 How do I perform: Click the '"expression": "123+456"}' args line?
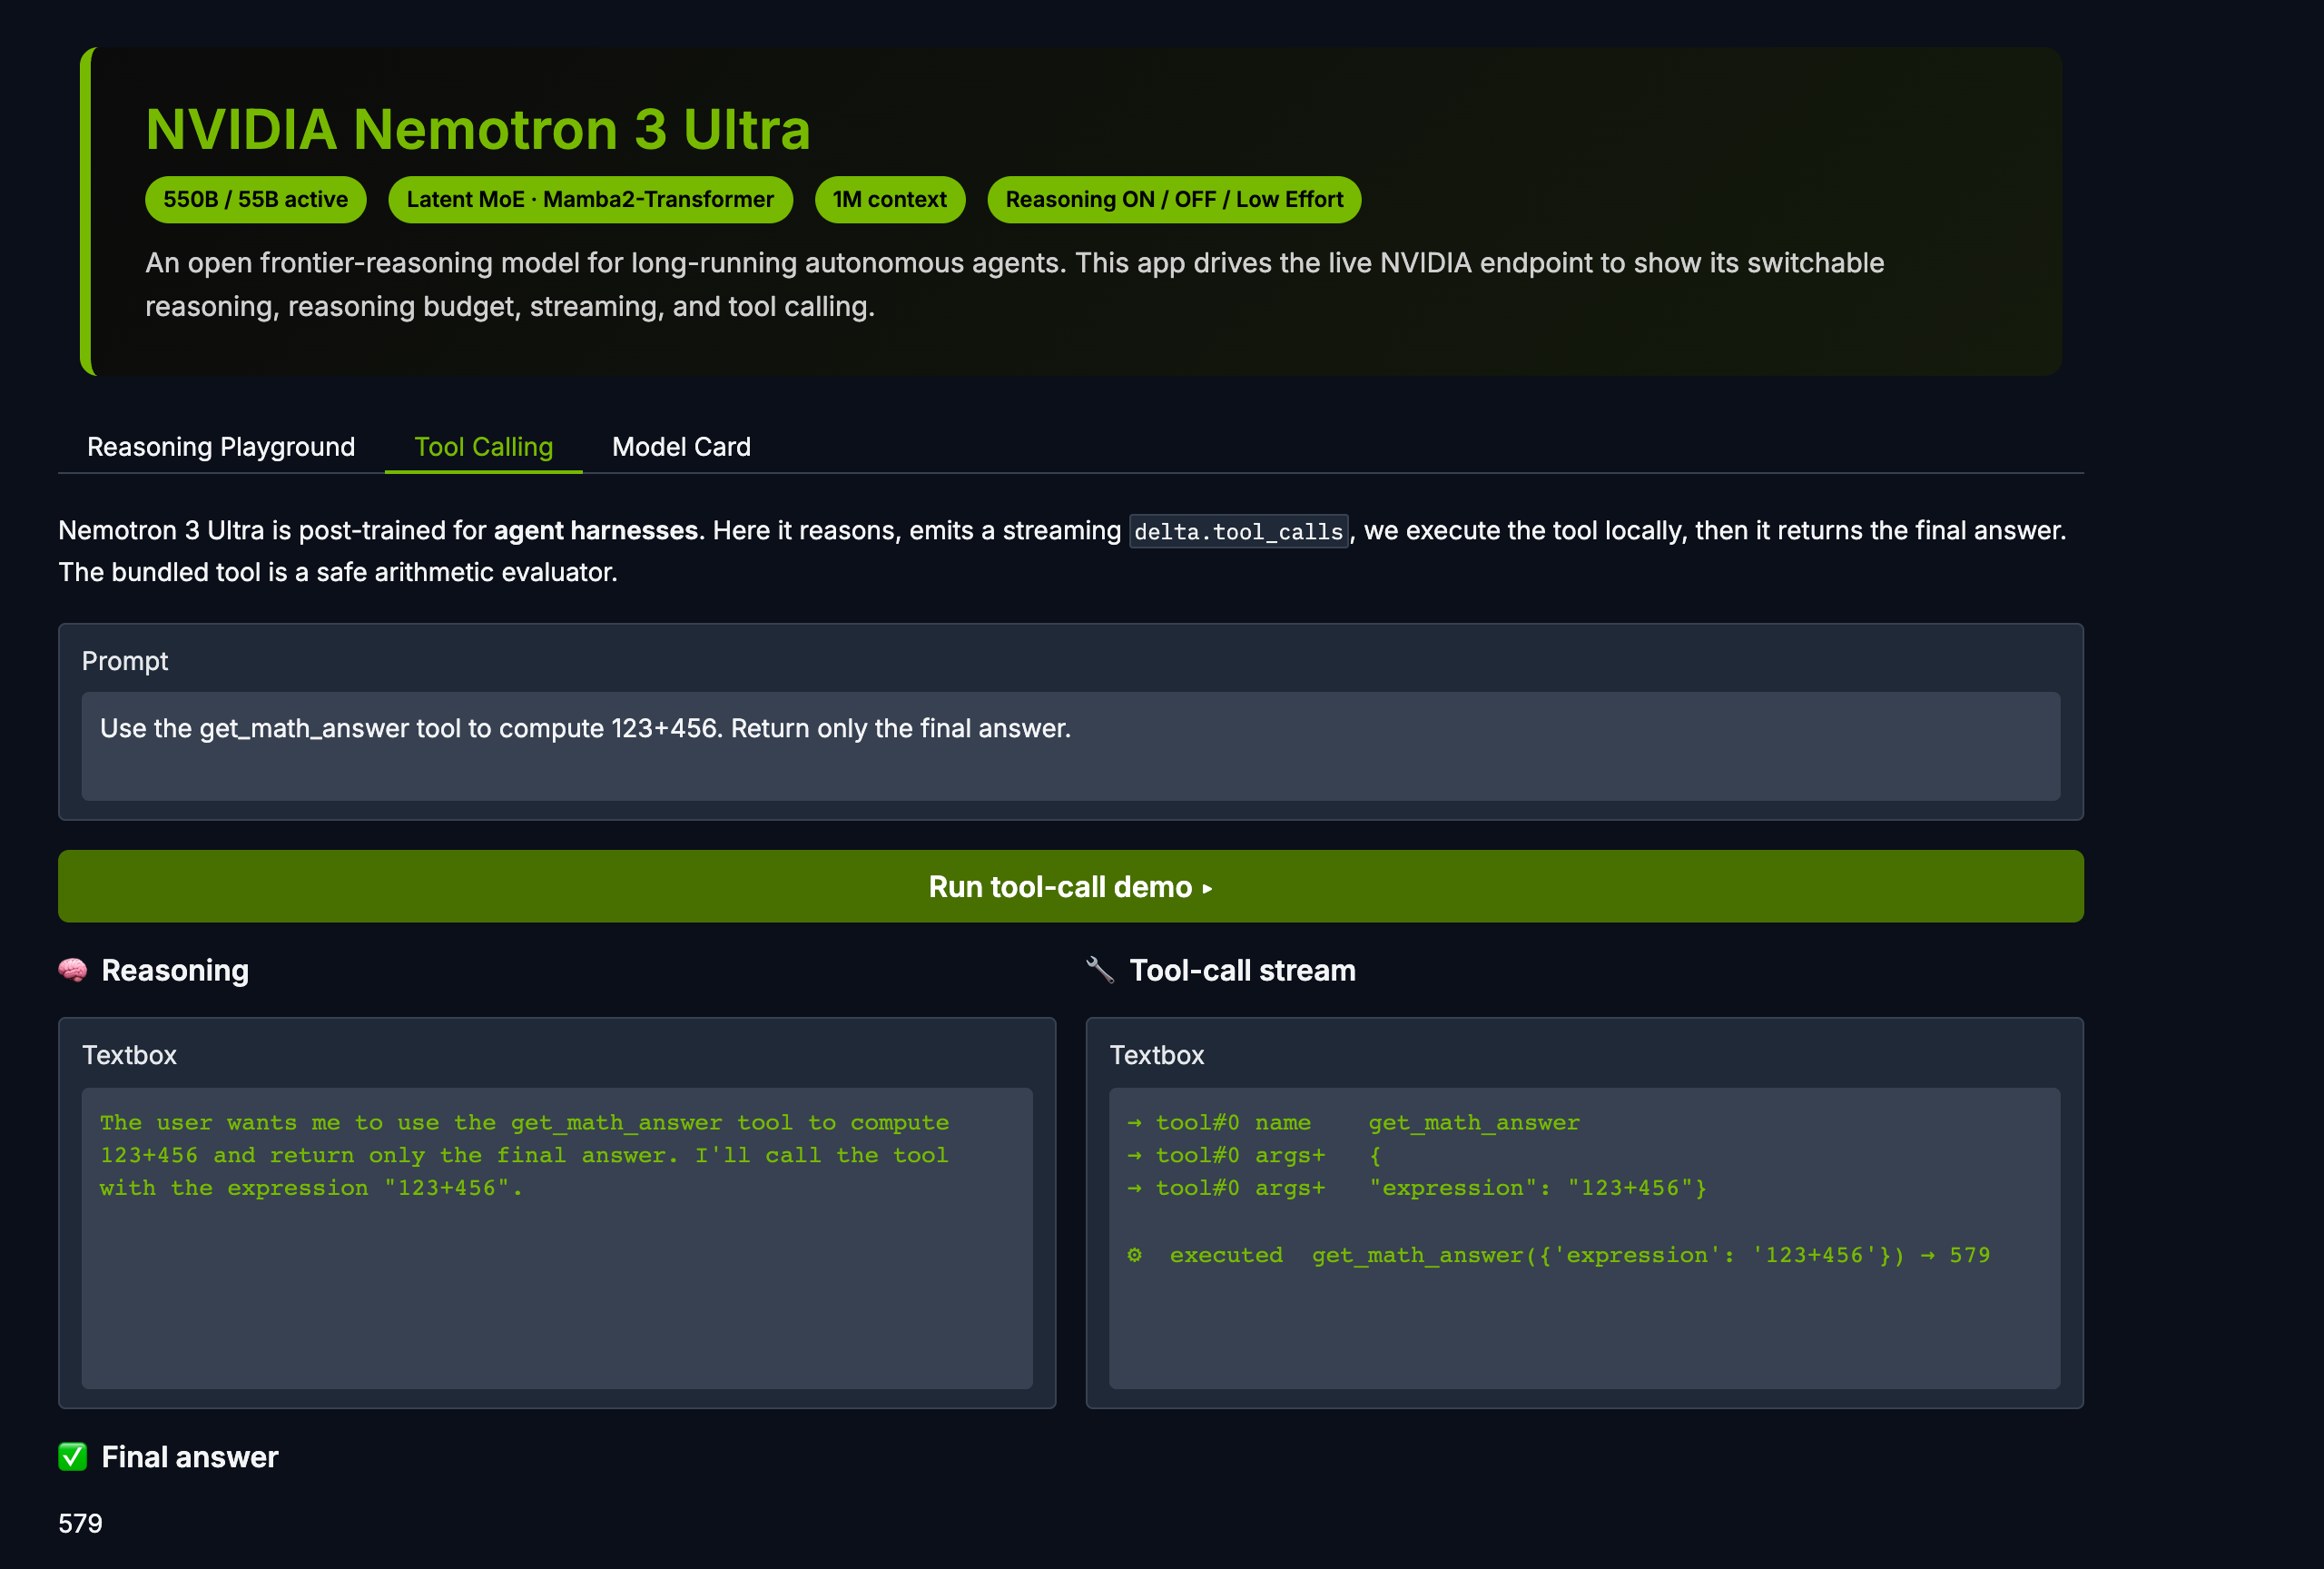[x=1417, y=1188]
